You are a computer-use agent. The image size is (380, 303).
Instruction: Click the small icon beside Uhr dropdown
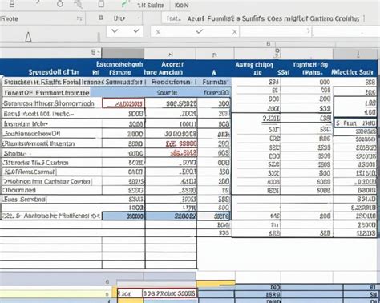(x=101, y=18)
